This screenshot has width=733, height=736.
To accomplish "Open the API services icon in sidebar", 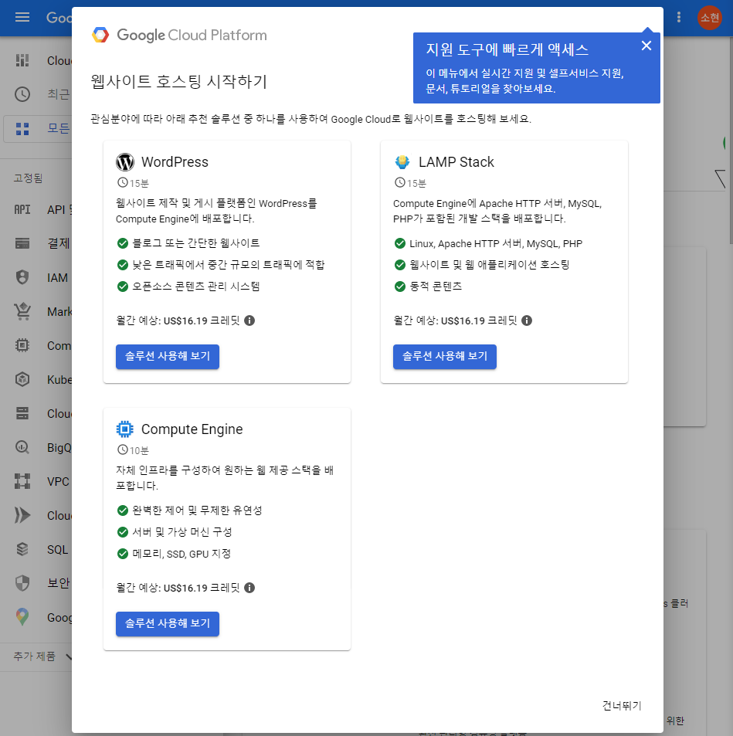I will [x=22, y=209].
